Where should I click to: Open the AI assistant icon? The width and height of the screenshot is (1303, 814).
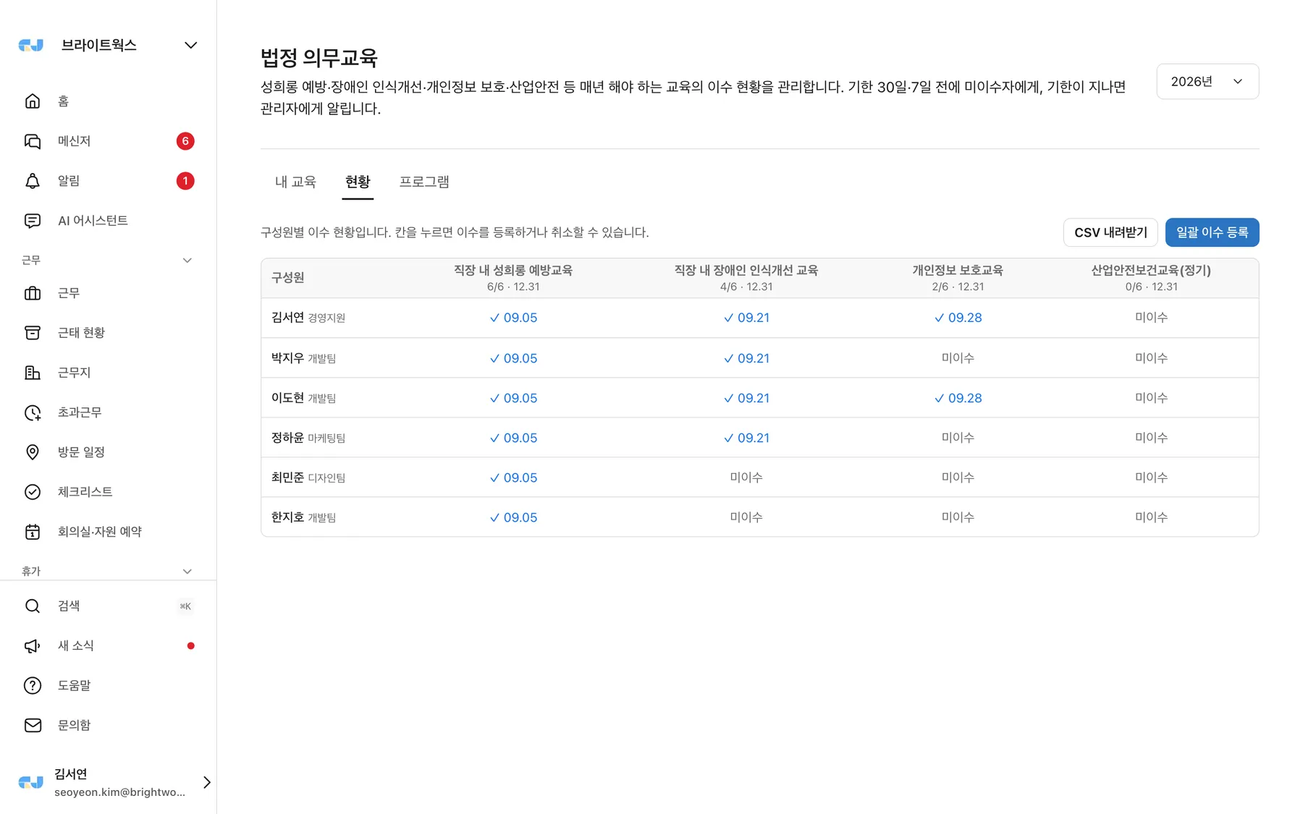[33, 221]
